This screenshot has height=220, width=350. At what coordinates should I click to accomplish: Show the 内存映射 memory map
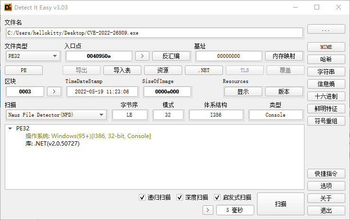(x=284, y=56)
